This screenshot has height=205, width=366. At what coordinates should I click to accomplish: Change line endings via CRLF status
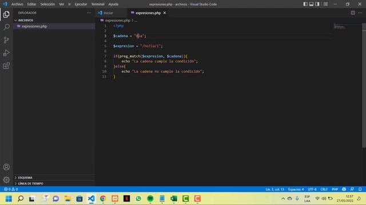(324, 189)
